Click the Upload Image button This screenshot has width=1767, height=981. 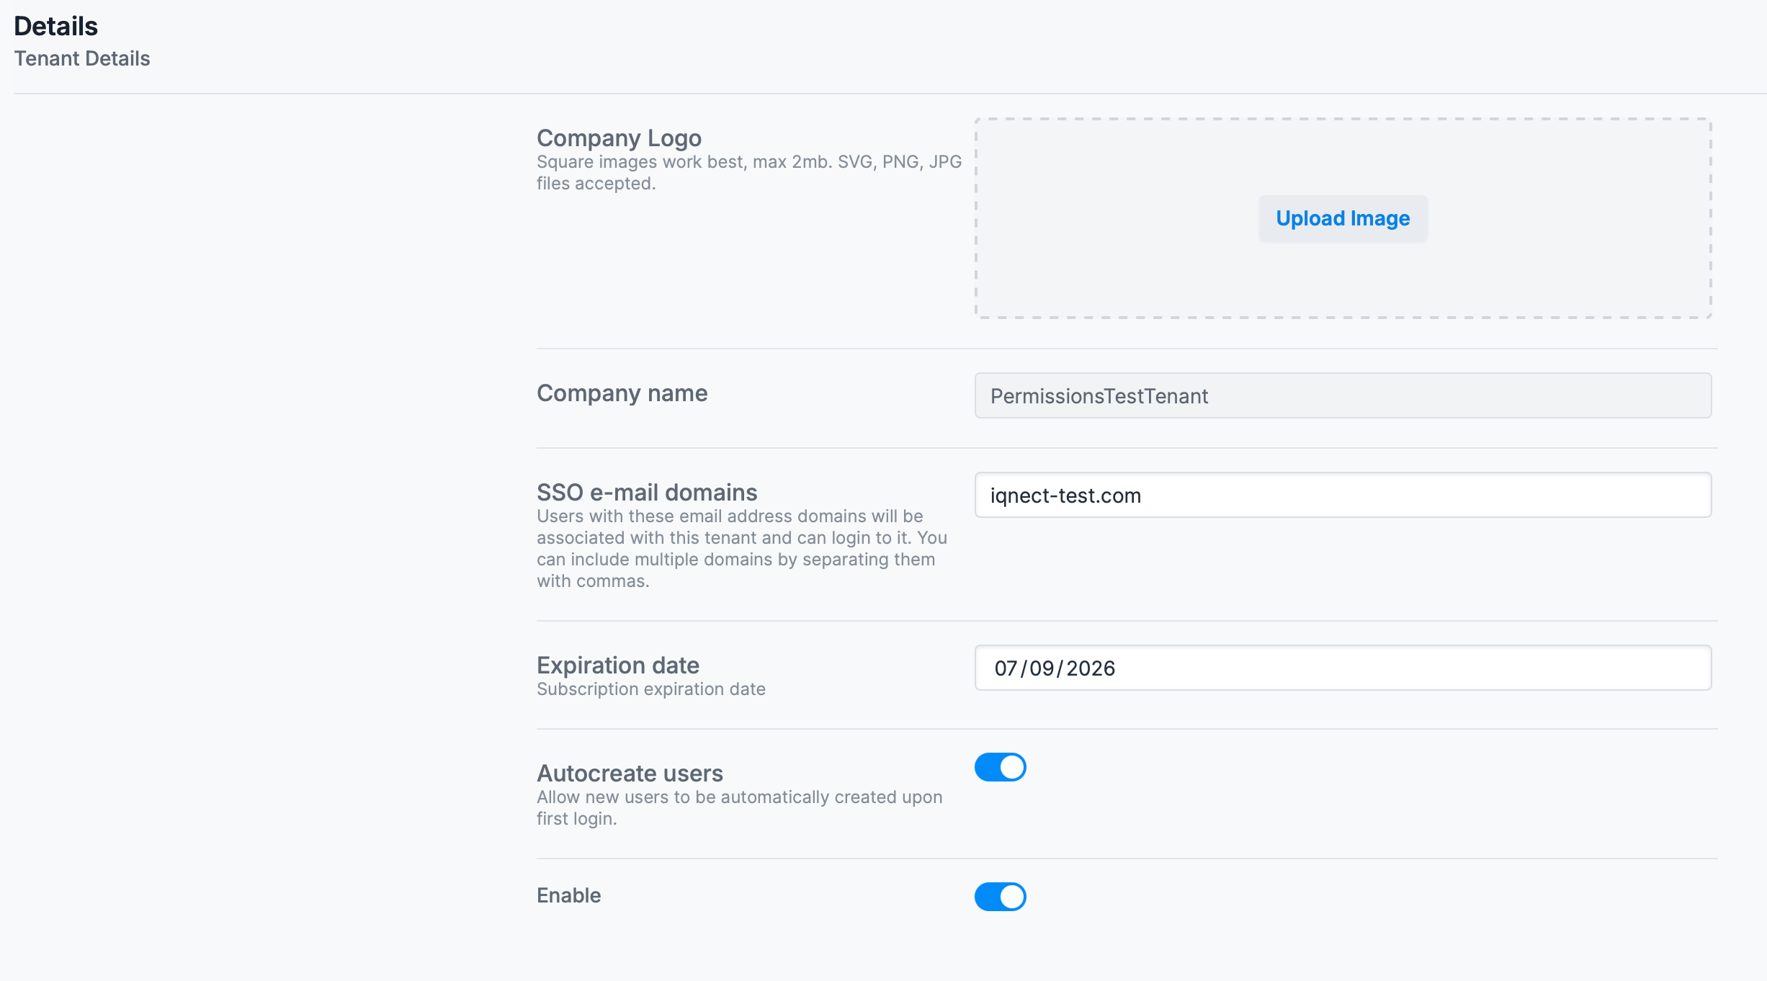[1343, 218]
